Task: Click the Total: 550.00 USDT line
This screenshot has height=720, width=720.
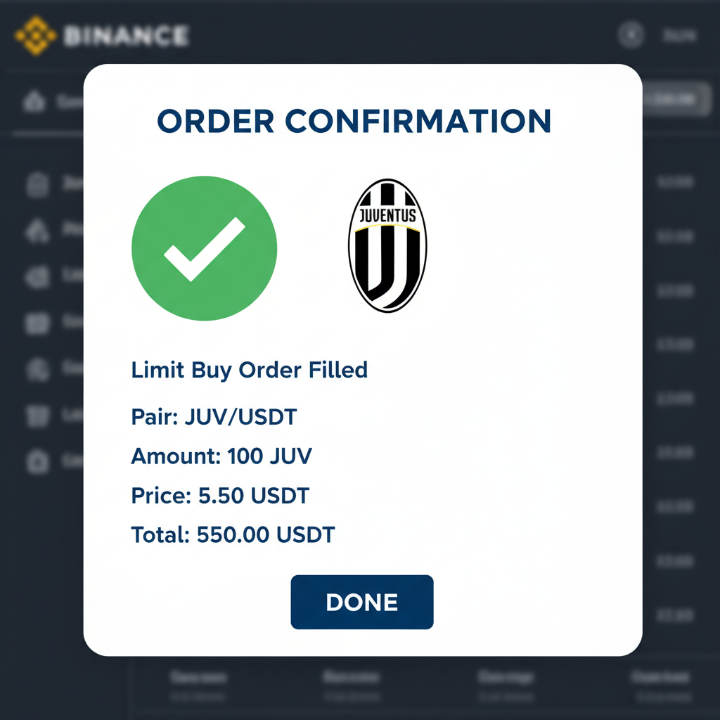Action: tap(232, 534)
